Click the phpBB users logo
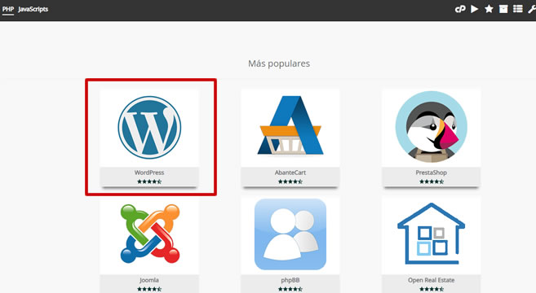 290,234
